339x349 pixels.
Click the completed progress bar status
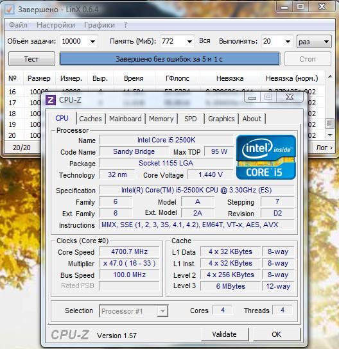(169, 59)
